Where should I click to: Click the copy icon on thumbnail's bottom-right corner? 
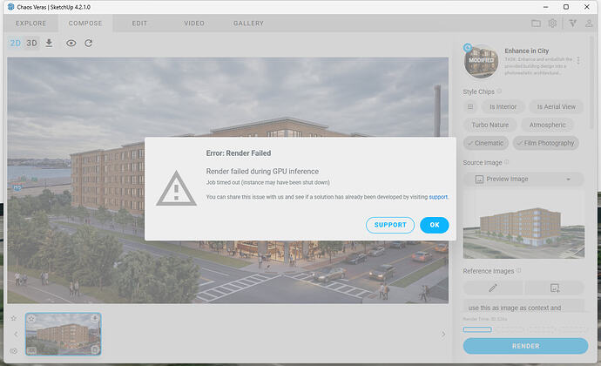pyautogui.click(x=95, y=349)
